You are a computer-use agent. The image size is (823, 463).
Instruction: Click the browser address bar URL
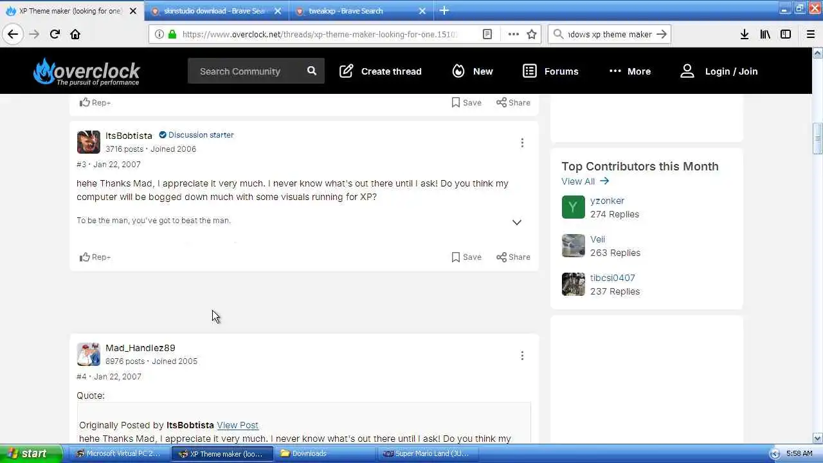320,34
